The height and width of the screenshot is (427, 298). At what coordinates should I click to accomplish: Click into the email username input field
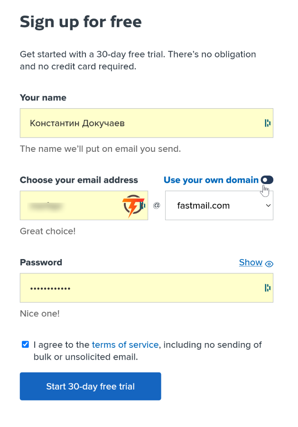[x=84, y=205]
